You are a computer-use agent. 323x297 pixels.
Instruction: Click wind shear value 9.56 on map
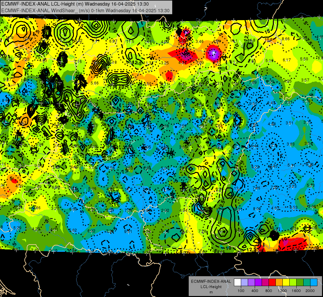[x=39, y=166]
